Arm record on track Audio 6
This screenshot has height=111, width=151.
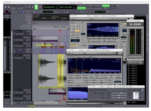tap(24, 96)
